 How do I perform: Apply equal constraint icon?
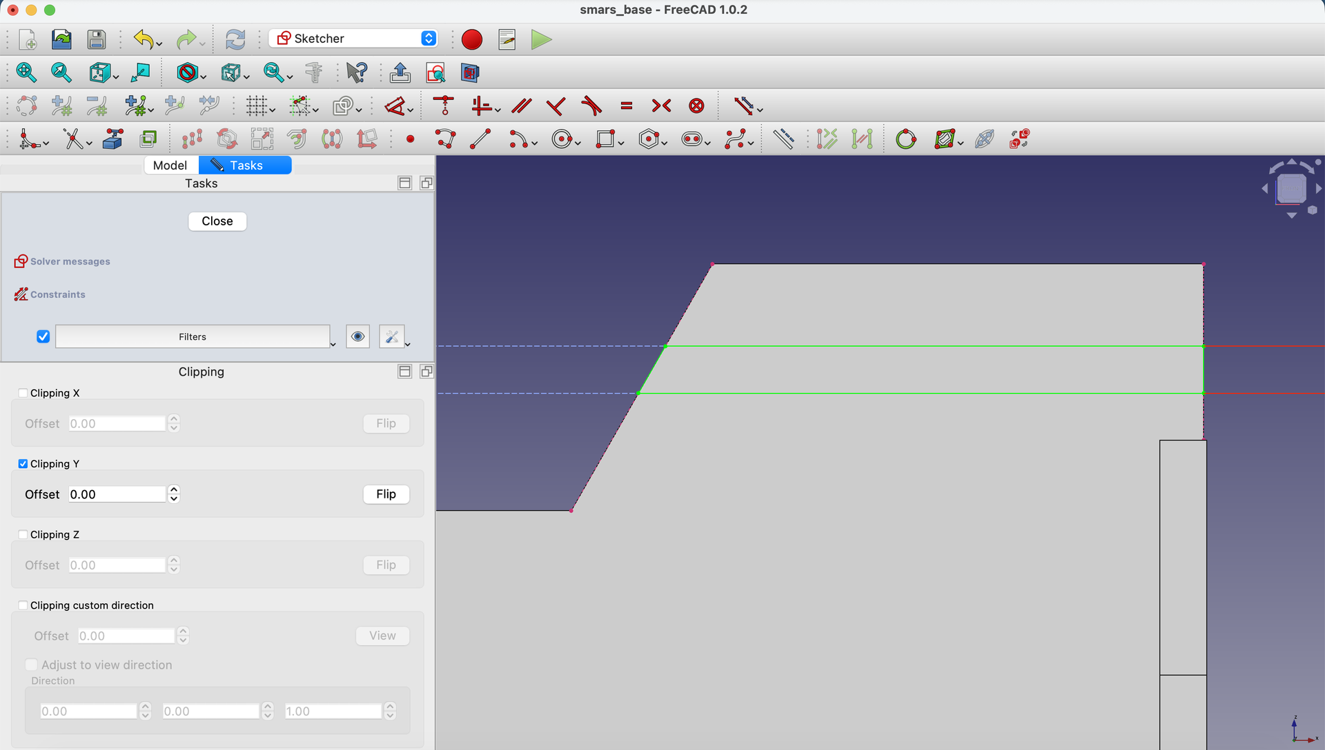pos(627,105)
